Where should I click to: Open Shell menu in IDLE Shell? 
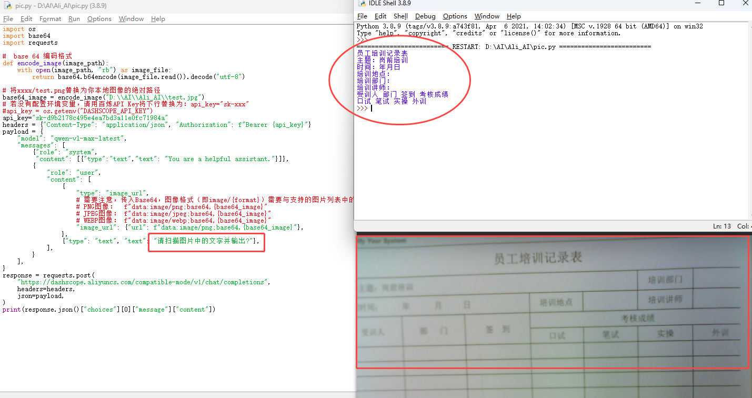(400, 16)
